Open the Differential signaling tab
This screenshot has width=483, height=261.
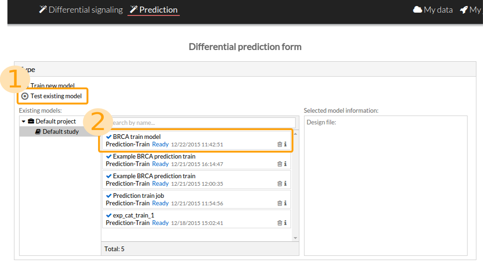(x=81, y=10)
